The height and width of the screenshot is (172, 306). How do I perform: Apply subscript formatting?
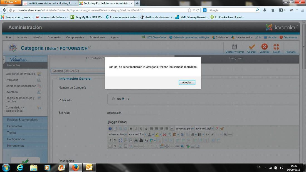207,134
